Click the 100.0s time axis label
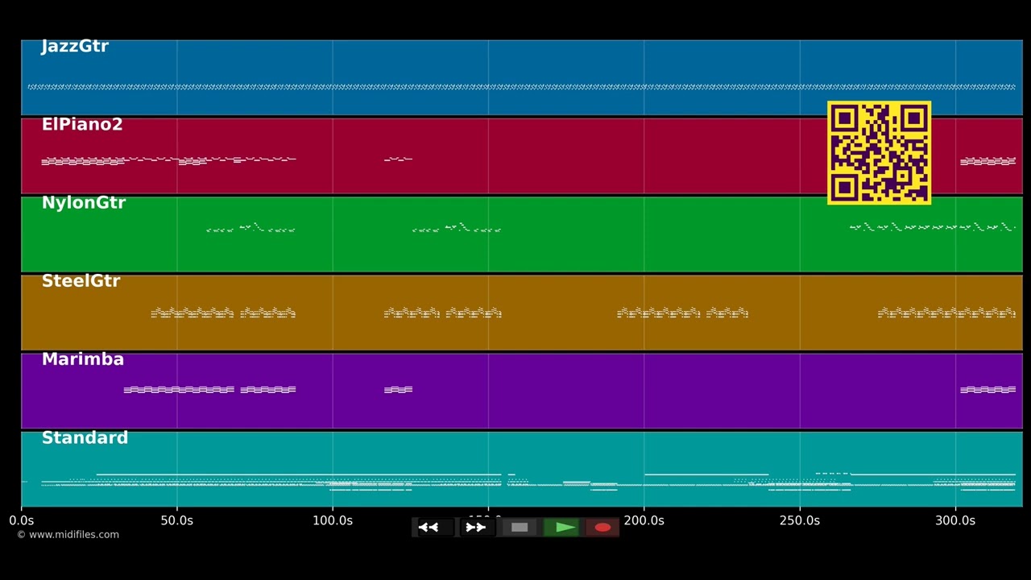1031x580 pixels. click(x=332, y=520)
